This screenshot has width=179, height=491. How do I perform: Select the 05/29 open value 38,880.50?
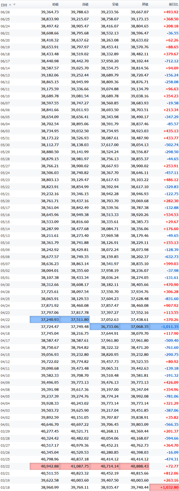[50, 152]
